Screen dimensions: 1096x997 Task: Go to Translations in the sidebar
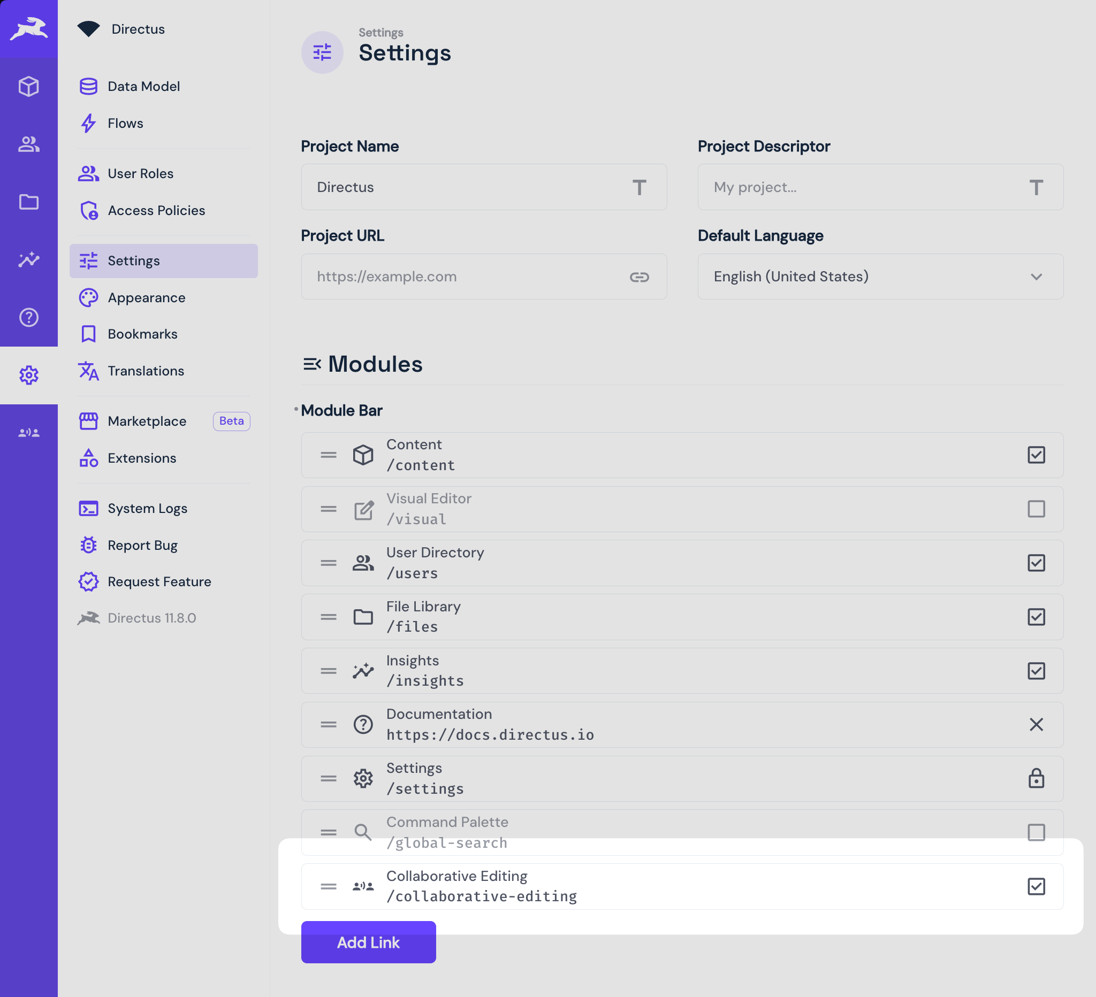[x=146, y=371]
